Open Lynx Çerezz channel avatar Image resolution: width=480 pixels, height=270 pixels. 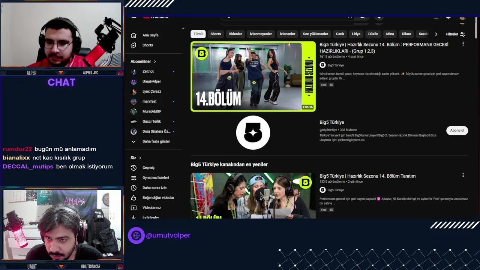click(133, 91)
